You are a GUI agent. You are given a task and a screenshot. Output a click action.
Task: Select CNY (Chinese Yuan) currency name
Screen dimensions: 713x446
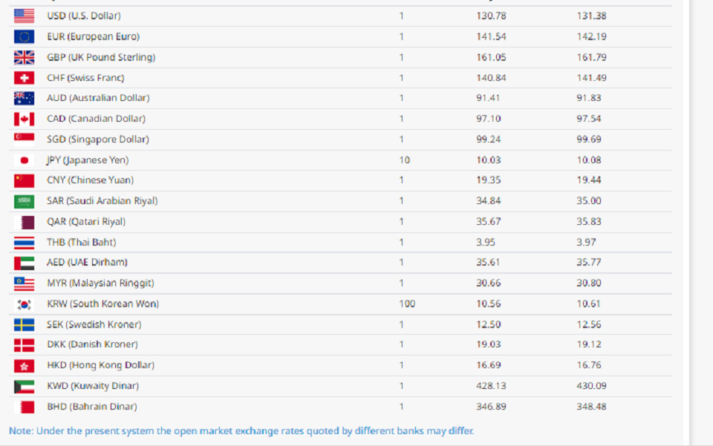point(90,180)
